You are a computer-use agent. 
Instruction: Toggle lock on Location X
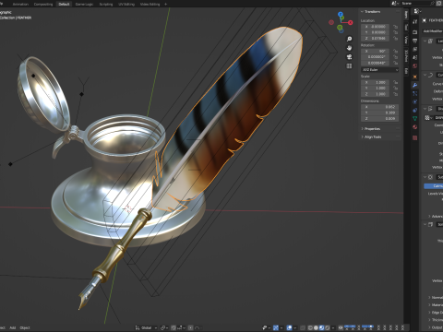coord(396,27)
